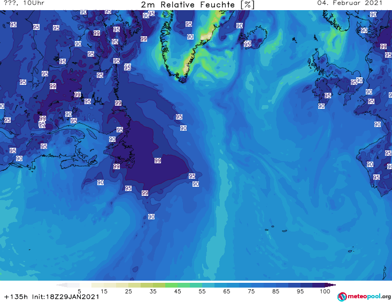Select the '04. Februar 2021' date text

(350, 3)
